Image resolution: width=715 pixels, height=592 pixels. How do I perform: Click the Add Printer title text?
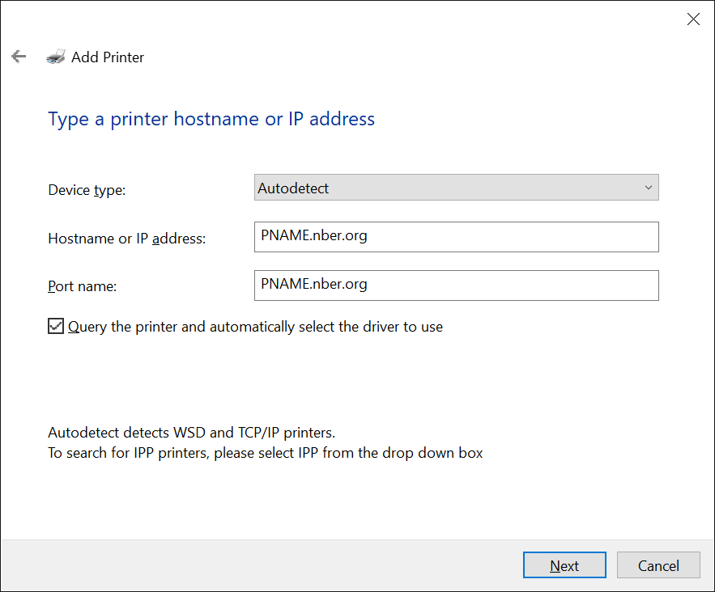coord(108,57)
